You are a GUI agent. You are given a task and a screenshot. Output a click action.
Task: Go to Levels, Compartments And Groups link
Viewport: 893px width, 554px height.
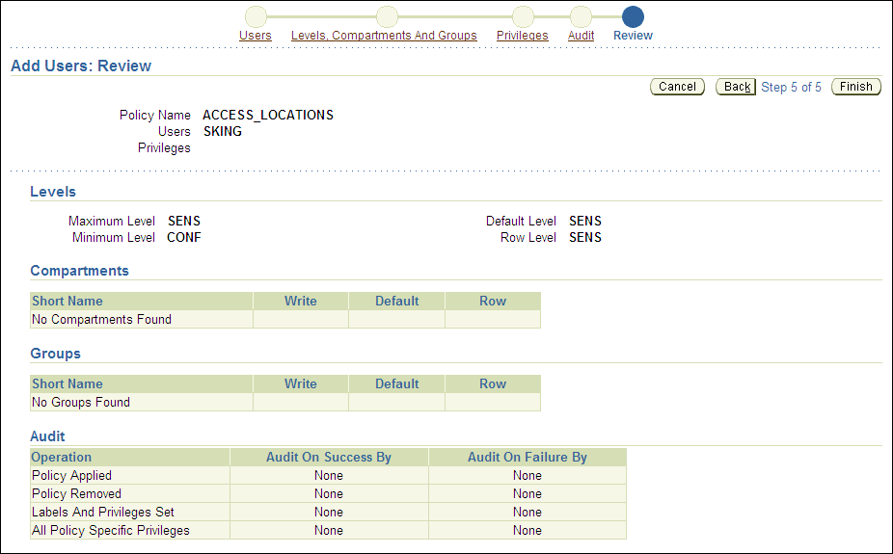click(384, 36)
